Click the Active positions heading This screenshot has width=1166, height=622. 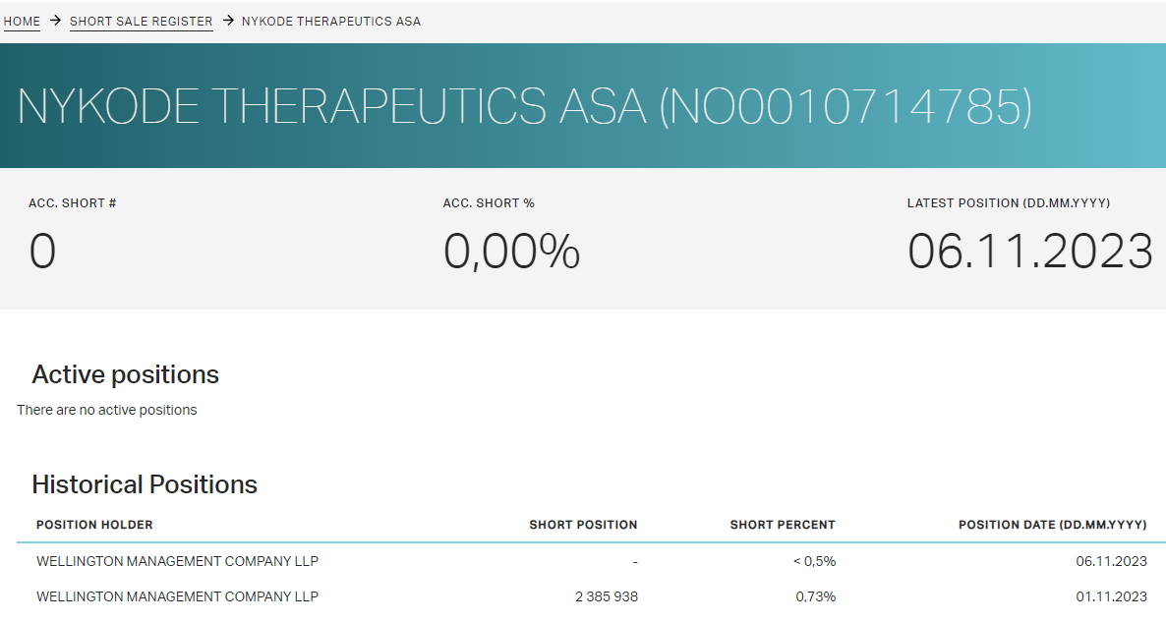tap(126, 374)
